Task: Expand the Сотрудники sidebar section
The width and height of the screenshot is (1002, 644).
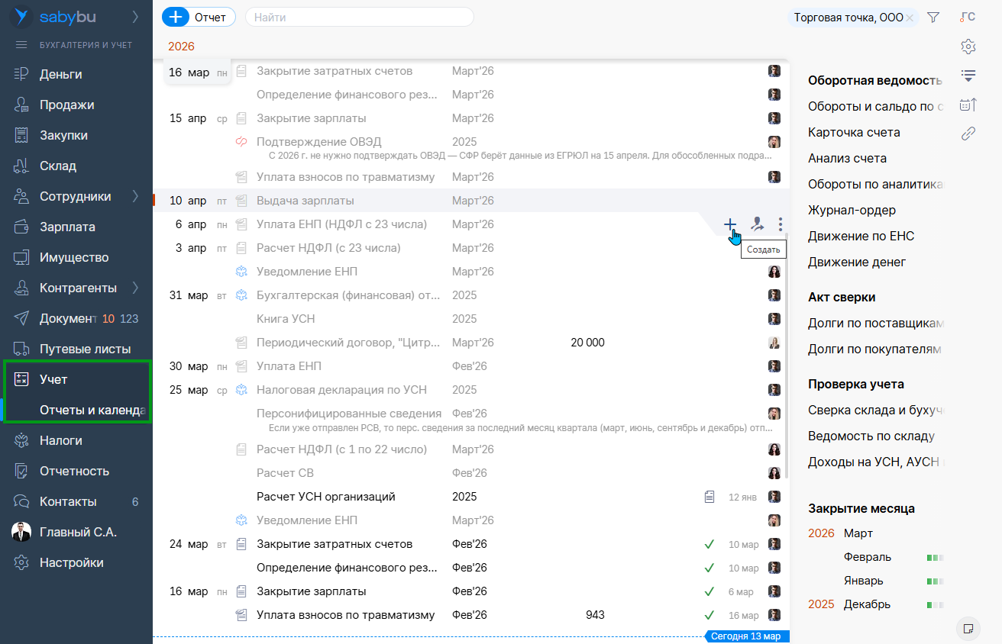Action: pos(135,196)
